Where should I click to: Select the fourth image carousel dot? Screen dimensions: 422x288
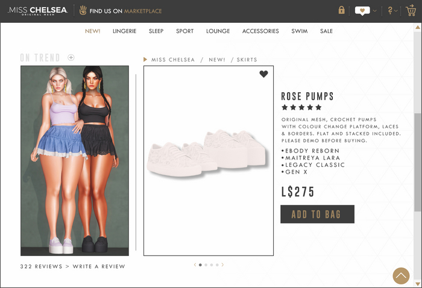coord(217,265)
